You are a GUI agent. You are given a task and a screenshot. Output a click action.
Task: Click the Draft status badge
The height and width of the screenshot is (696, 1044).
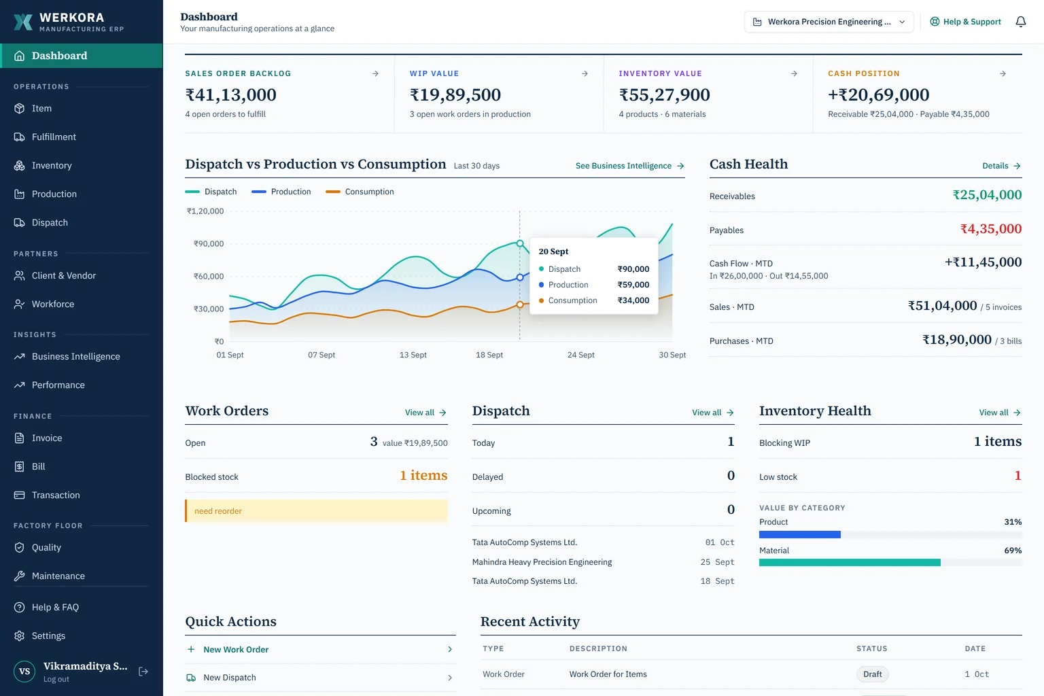[872, 674]
